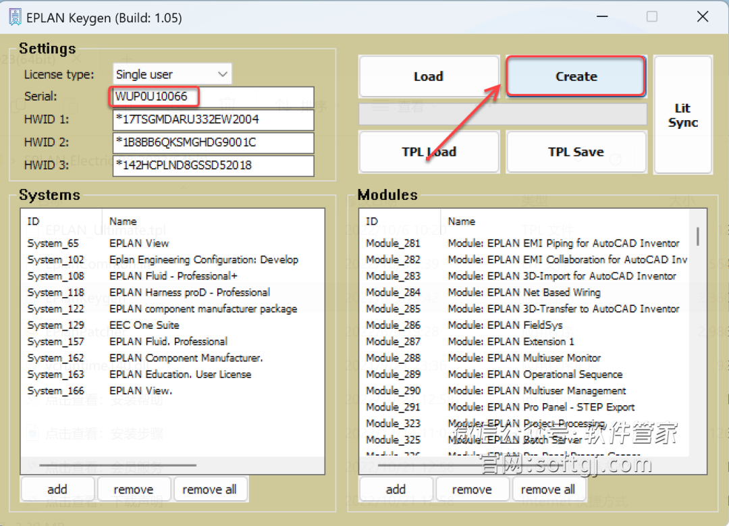Click the HWID 1 input field

coord(213,120)
